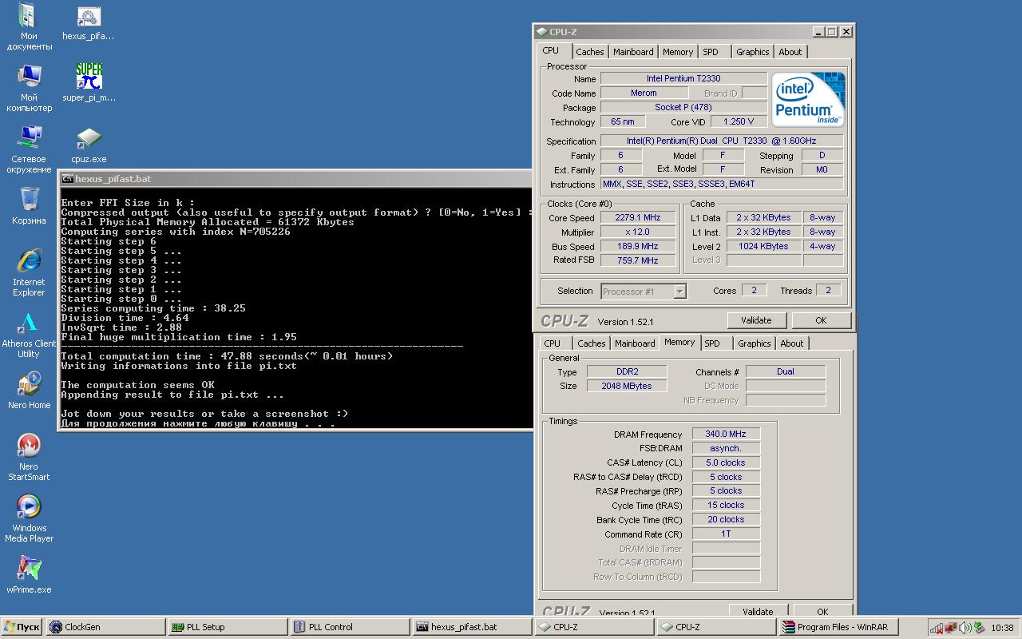Click the Channels # Dual value
1022x639 pixels.
click(x=786, y=371)
